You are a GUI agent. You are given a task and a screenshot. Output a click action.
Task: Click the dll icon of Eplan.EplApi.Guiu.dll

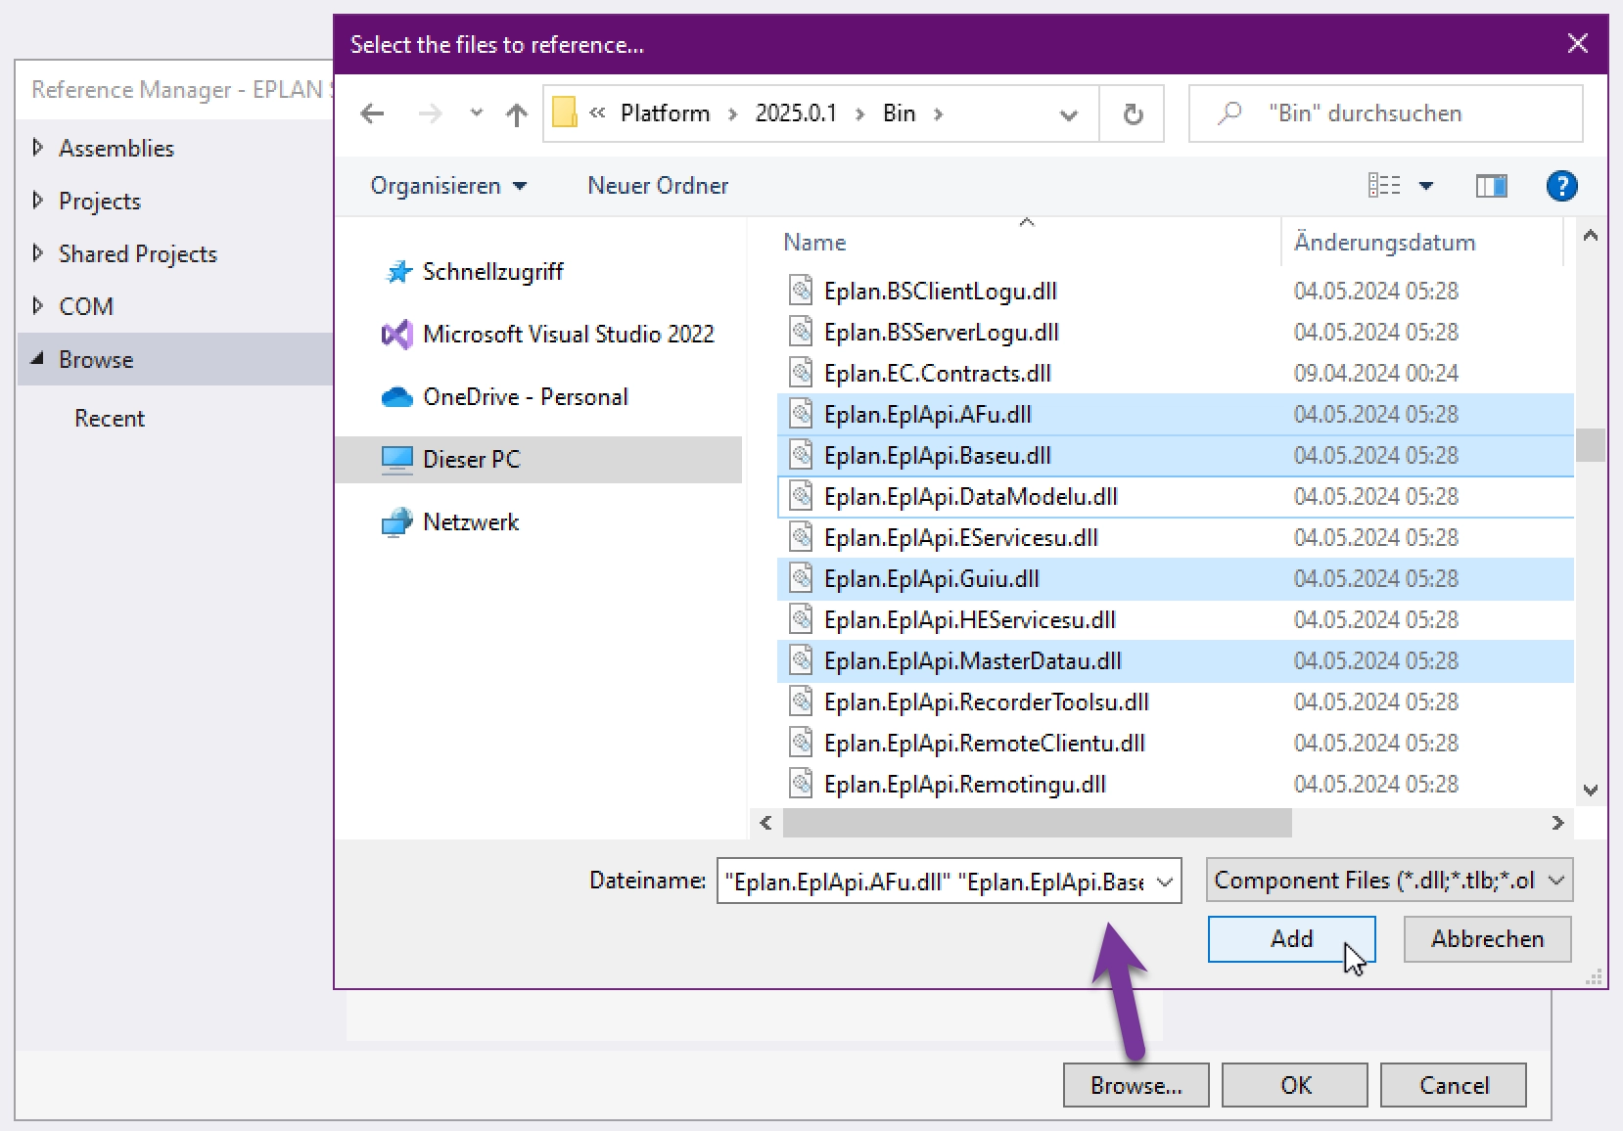801,578
